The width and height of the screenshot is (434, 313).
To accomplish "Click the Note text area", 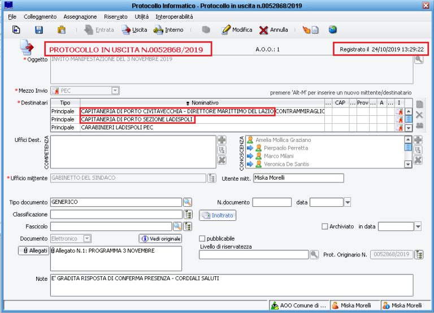I will (232, 285).
